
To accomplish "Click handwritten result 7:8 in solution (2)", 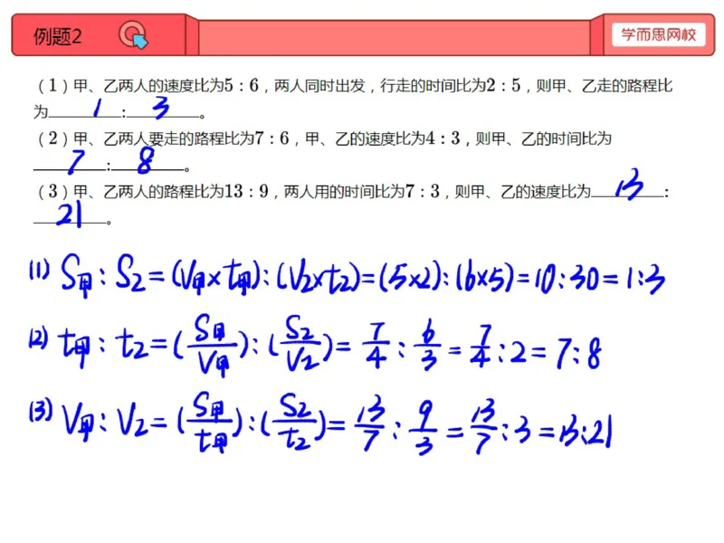I will (x=579, y=353).
